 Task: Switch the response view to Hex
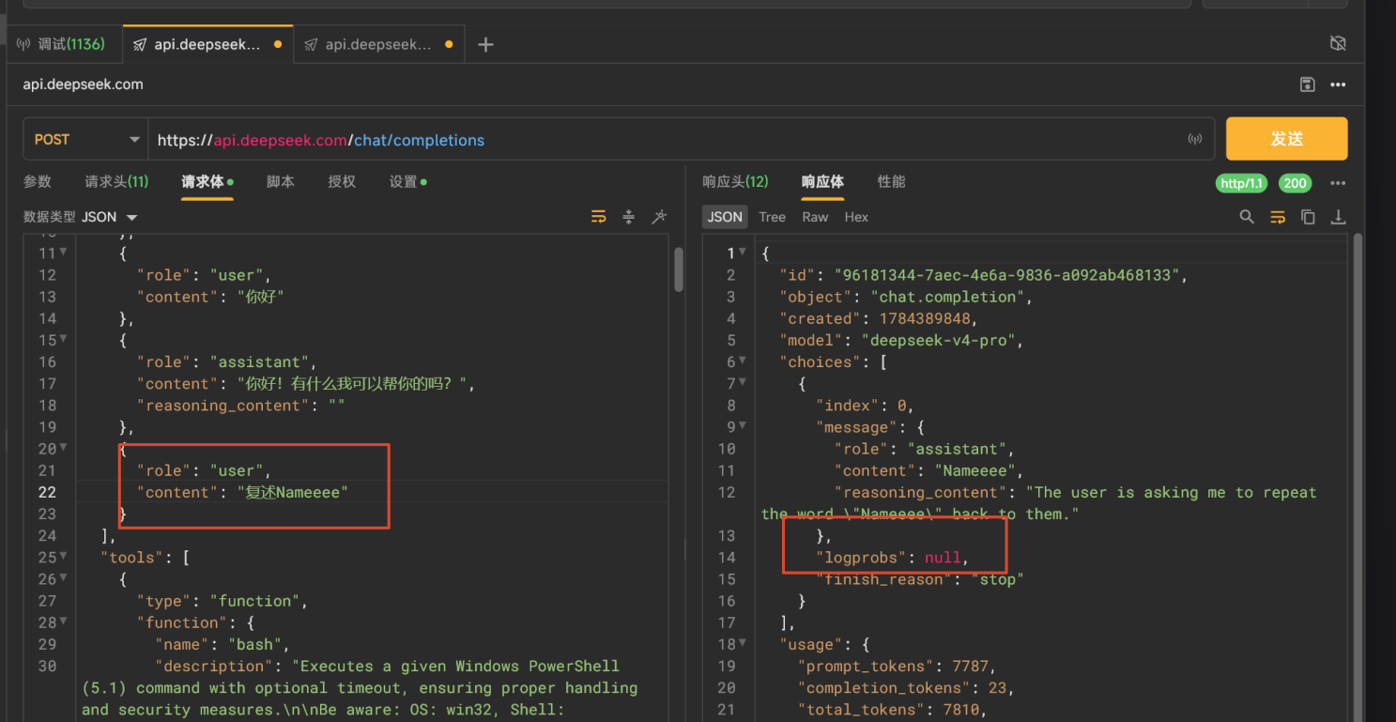point(856,217)
